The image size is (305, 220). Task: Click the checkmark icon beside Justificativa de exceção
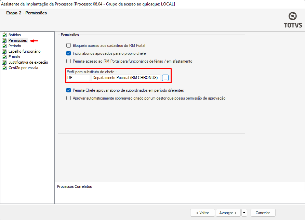(x=4, y=62)
